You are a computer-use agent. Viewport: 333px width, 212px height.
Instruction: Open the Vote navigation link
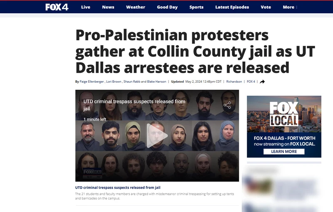(x=266, y=7)
